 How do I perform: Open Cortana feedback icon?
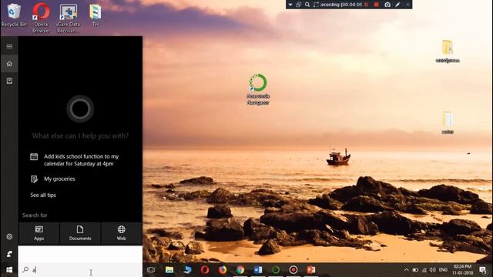[9, 253]
